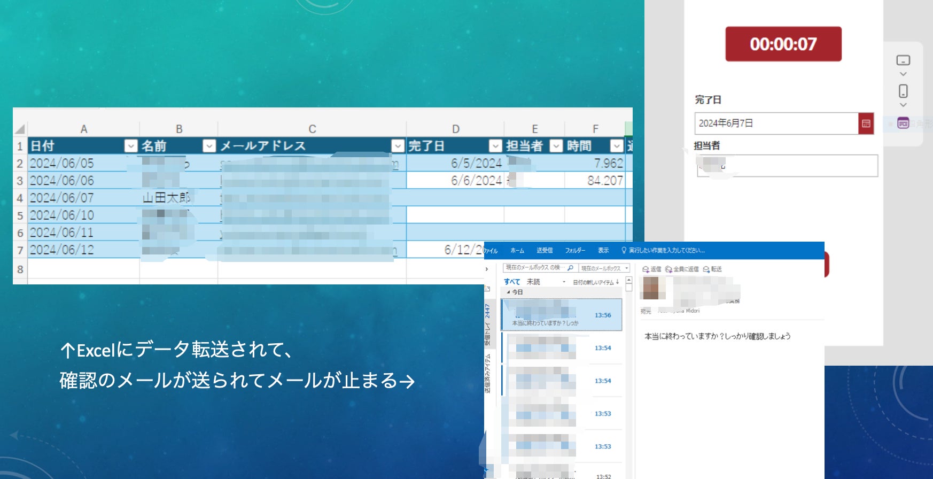The width and height of the screenshot is (933, 479).
Task: Click the red 00:00:07 timer button
Action: click(783, 44)
